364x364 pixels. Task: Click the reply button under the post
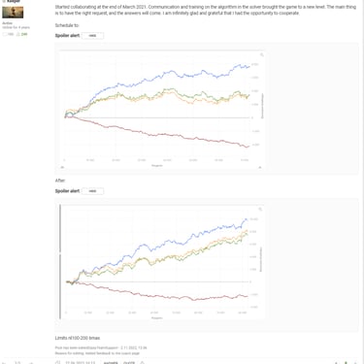tap(111, 362)
